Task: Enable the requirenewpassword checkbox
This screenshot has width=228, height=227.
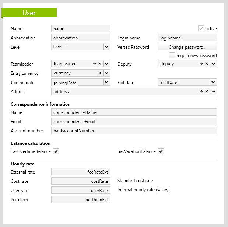Action: coord(172,55)
